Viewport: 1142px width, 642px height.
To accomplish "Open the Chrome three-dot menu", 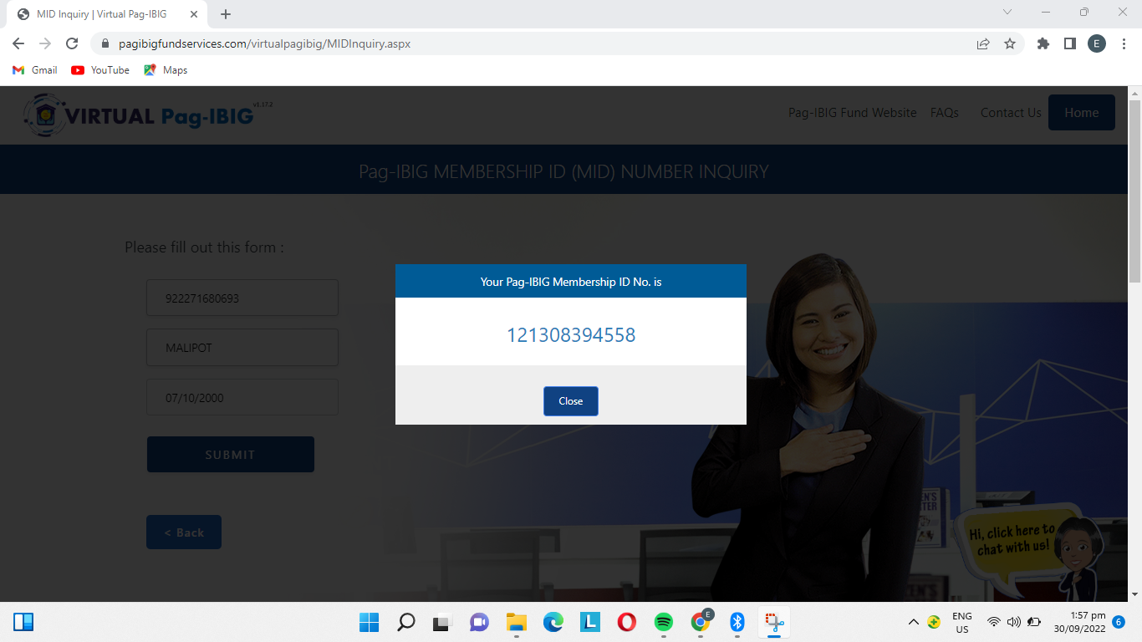I will coord(1123,43).
